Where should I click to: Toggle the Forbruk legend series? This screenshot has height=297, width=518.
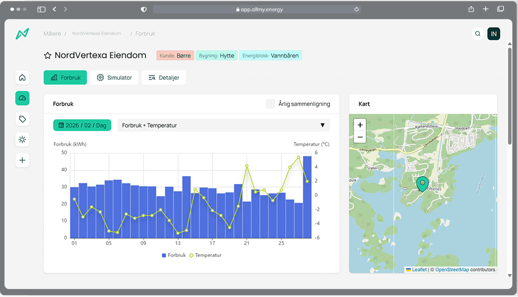174,255
